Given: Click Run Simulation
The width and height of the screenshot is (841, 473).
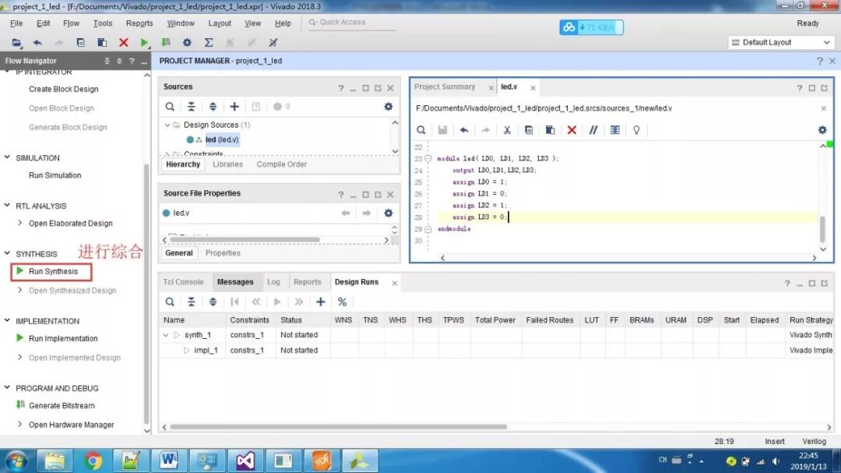Looking at the screenshot, I should (55, 175).
